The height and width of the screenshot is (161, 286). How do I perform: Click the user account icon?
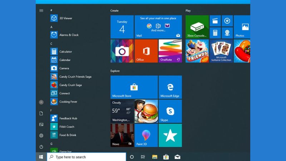click(x=41, y=102)
